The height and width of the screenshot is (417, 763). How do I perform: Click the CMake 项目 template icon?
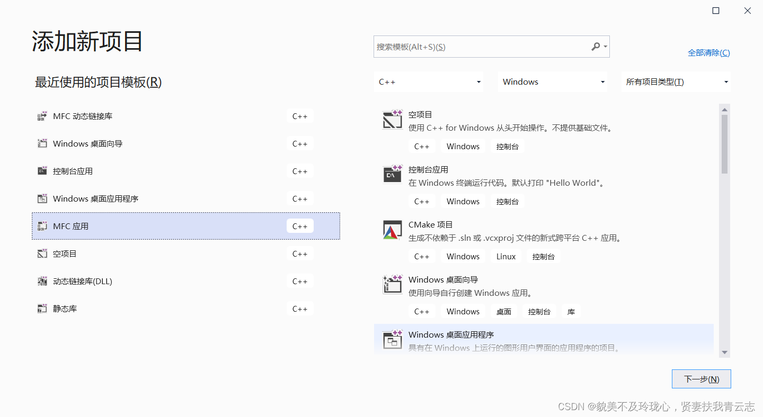392,230
